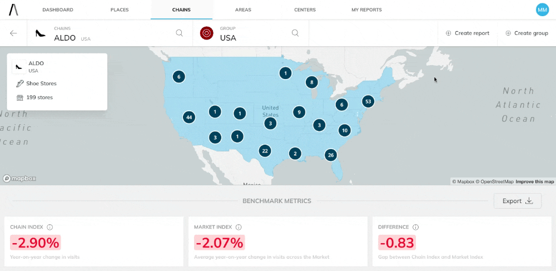Open the Places tab
Viewport: 556px width, 271px height.
coord(120,10)
